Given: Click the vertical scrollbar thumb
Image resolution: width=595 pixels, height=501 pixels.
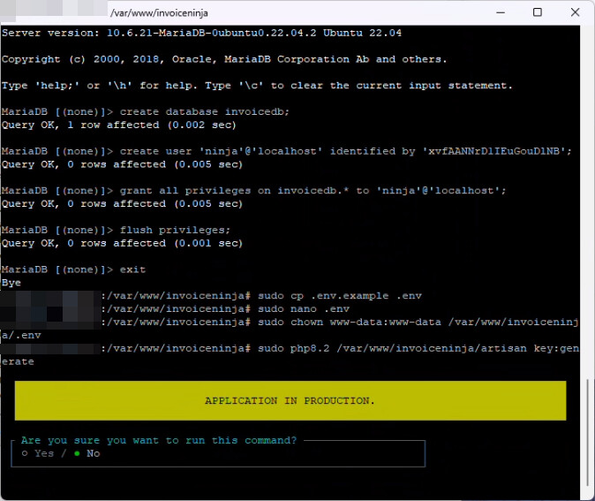Looking at the screenshot, I should [x=588, y=431].
